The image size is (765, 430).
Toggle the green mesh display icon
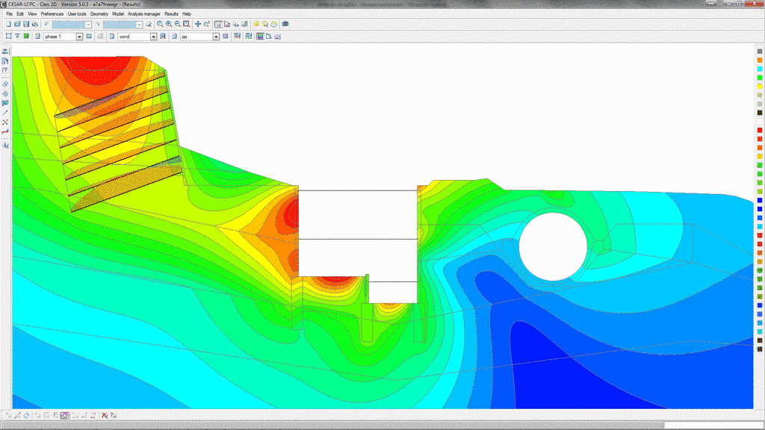tap(26, 36)
